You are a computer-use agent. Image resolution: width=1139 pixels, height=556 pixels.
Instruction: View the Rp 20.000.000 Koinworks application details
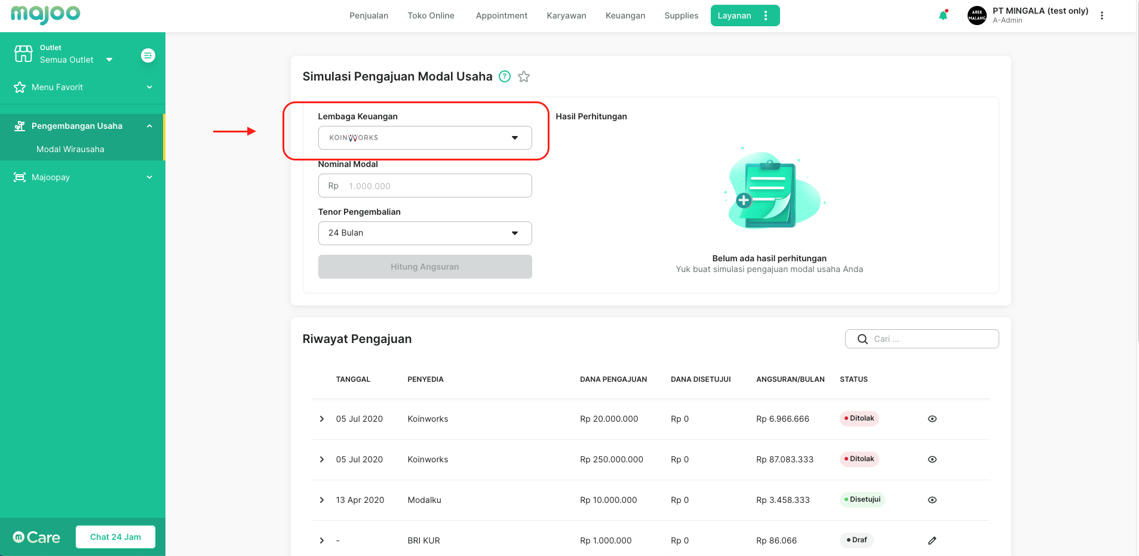pos(932,419)
